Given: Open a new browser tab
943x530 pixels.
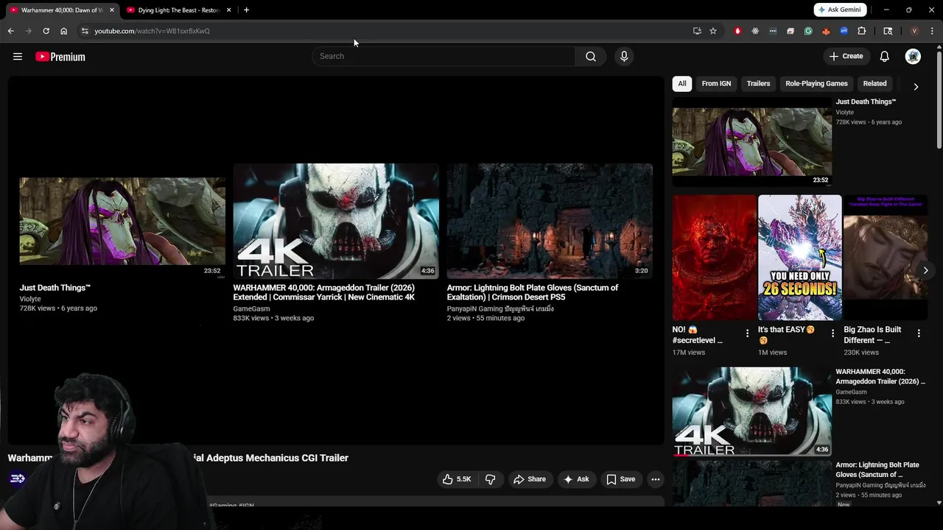Looking at the screenshot, I should [246, 10].
